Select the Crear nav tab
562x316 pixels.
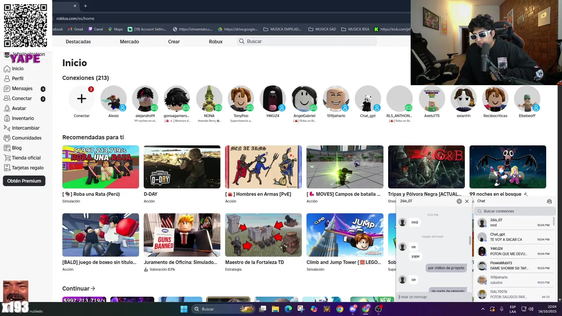[x=174, y=42]
